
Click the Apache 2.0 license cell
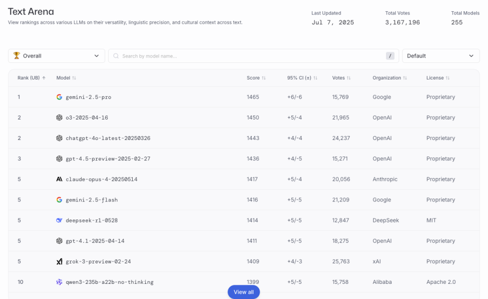point(441,282)
